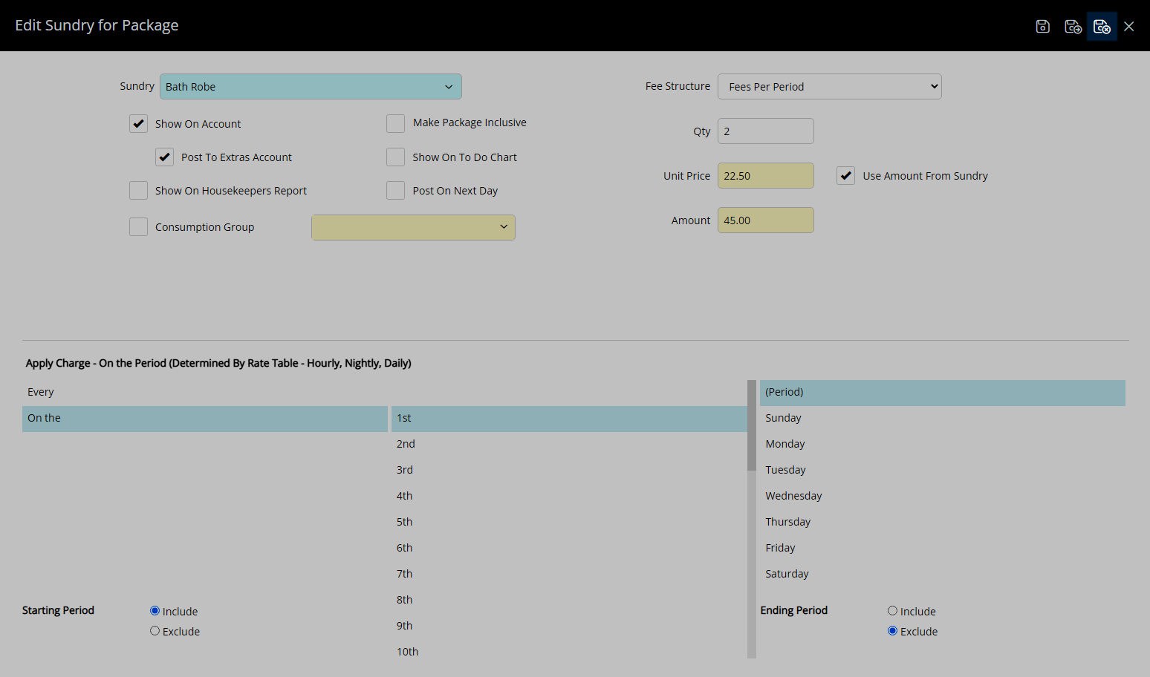The height and width of the screenshot is (677, 1150).
Task: Select (Period) in the day list
Action: point(943,392)
